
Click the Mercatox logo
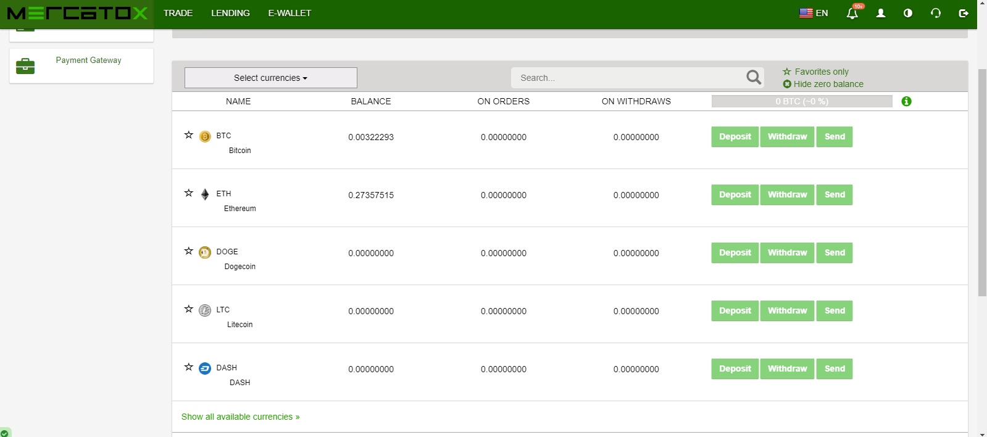point(77,13)
